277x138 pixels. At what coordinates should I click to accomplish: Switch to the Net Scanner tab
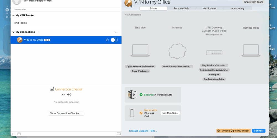[209, 9]
